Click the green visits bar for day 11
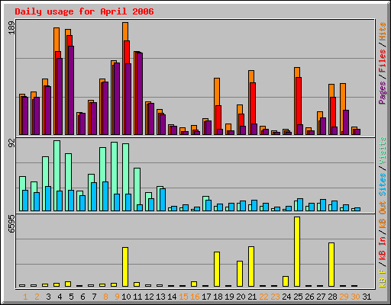This screenshot has width=391, height=305. coord(137,186)
